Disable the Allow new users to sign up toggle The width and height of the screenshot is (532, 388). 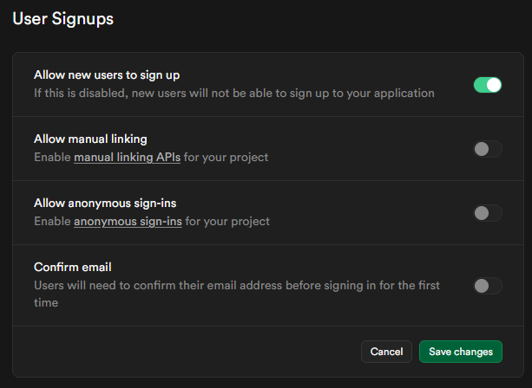(487, 85)
